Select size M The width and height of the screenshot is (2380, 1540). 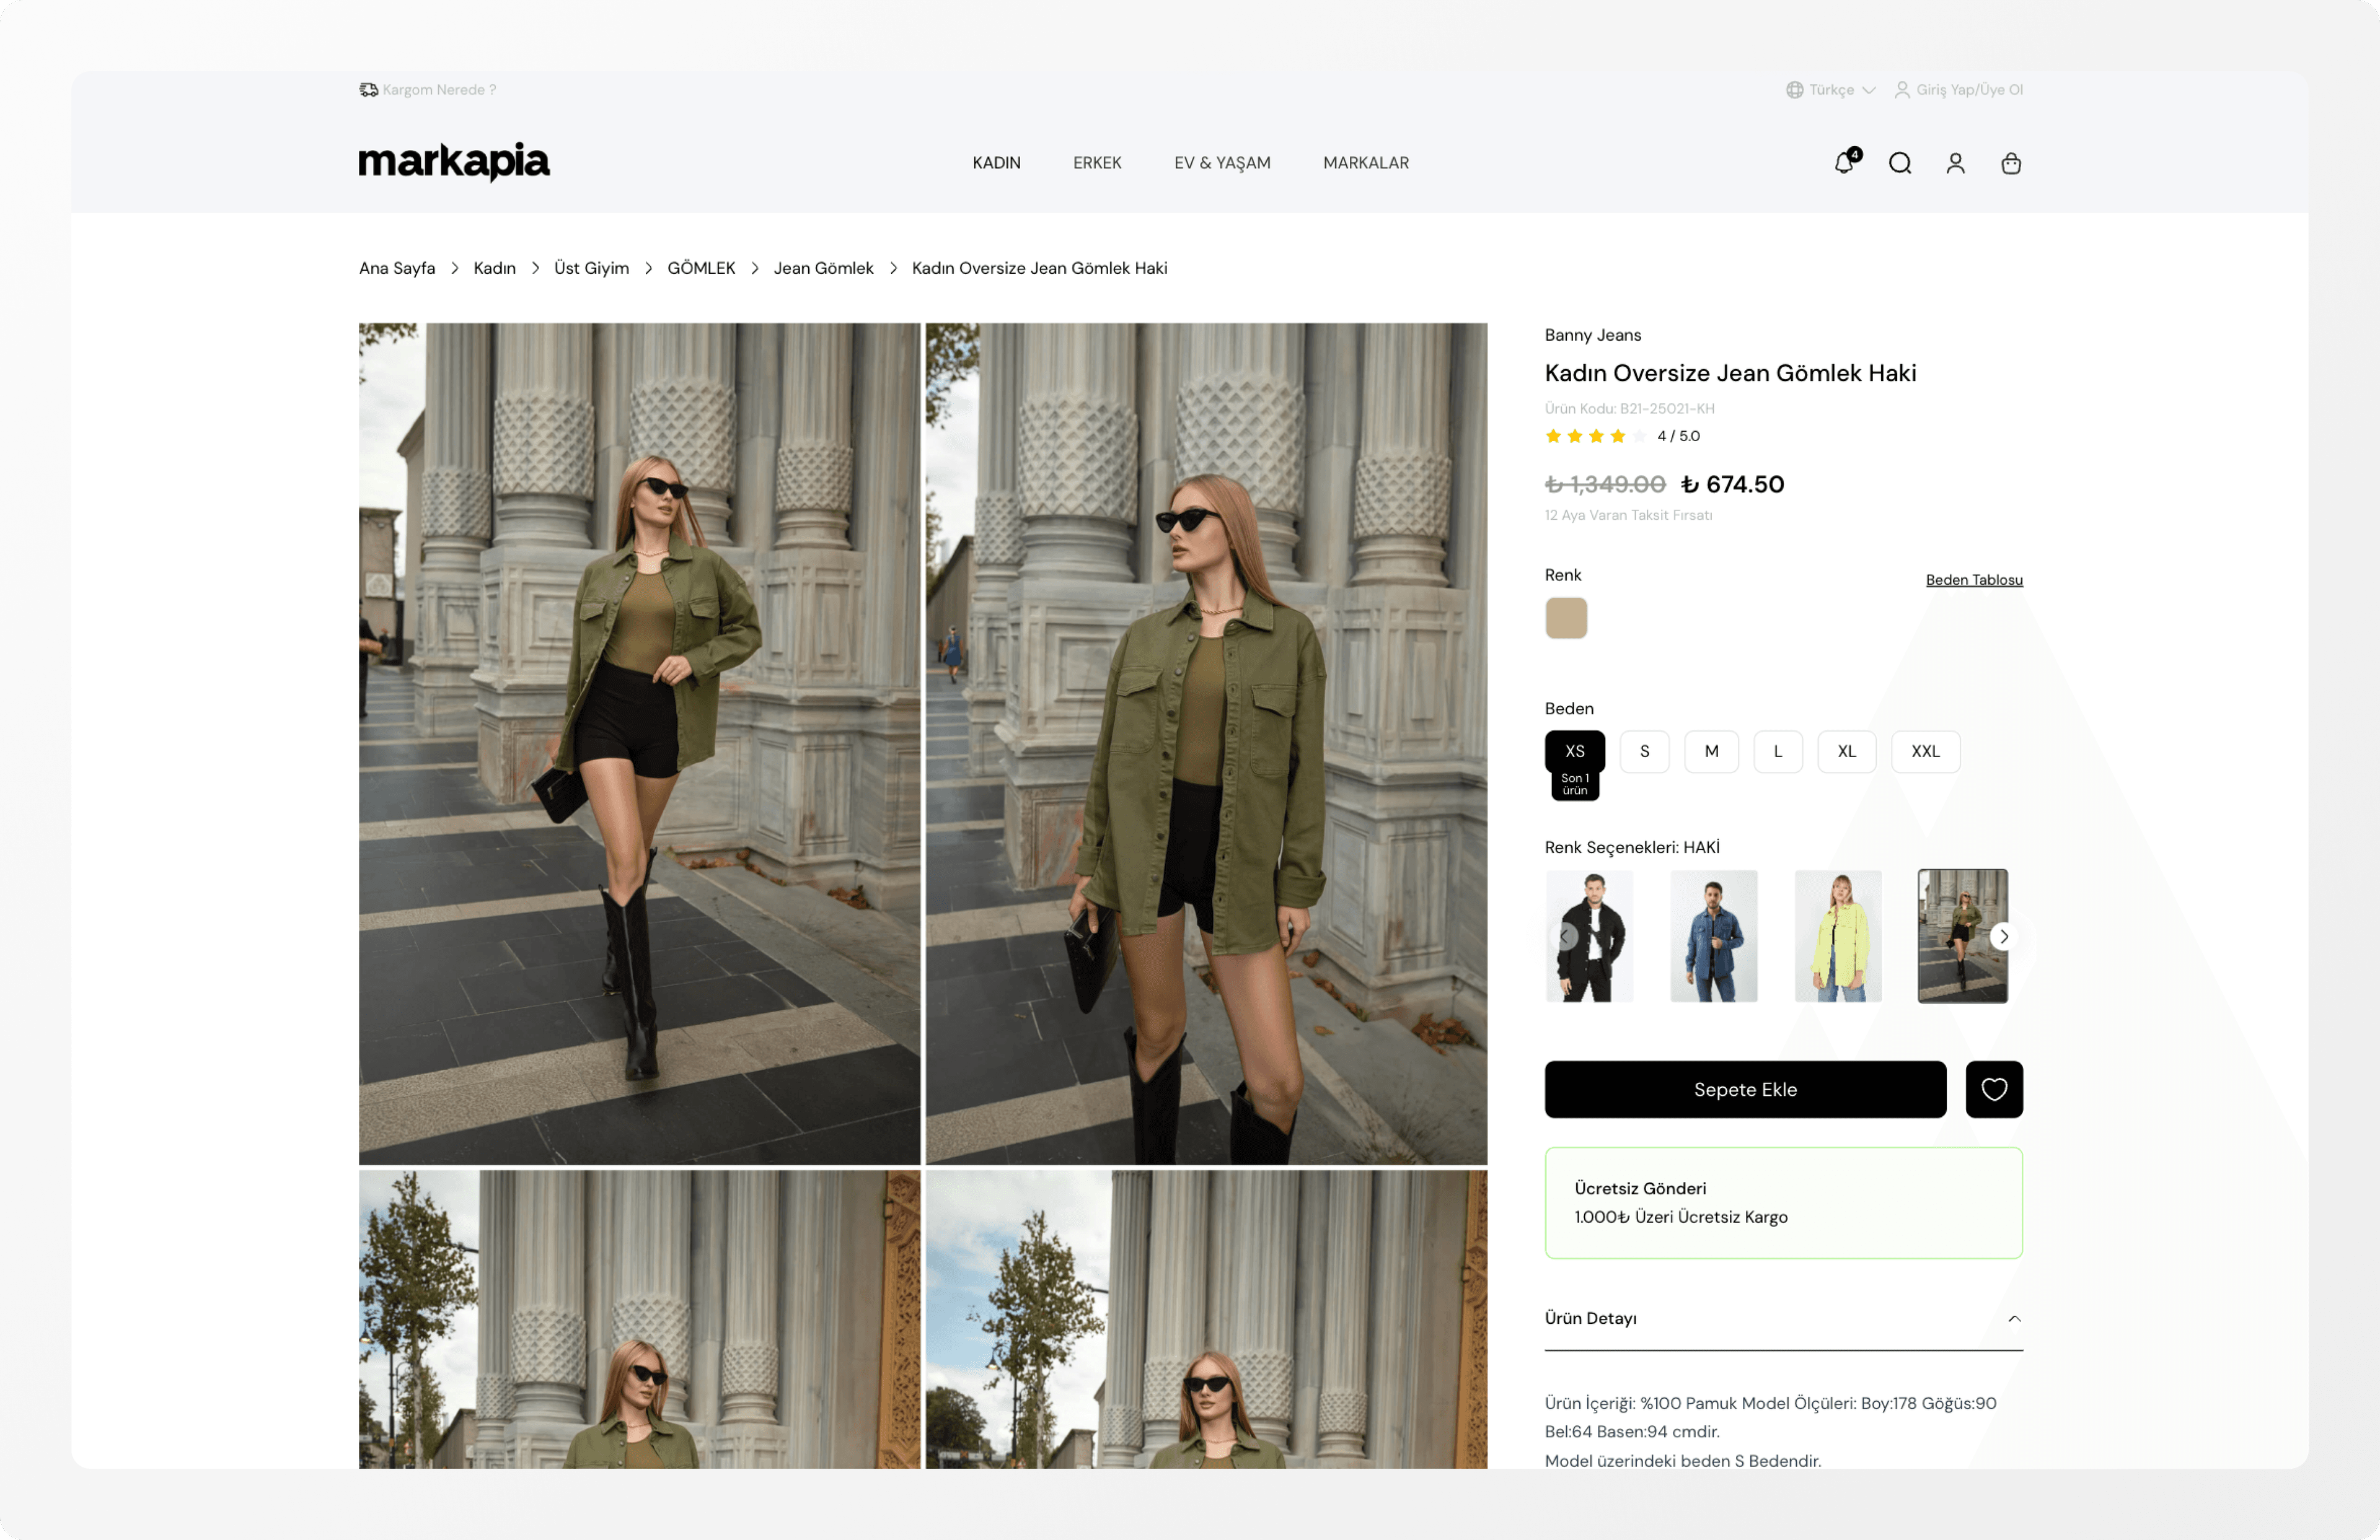1711,751
